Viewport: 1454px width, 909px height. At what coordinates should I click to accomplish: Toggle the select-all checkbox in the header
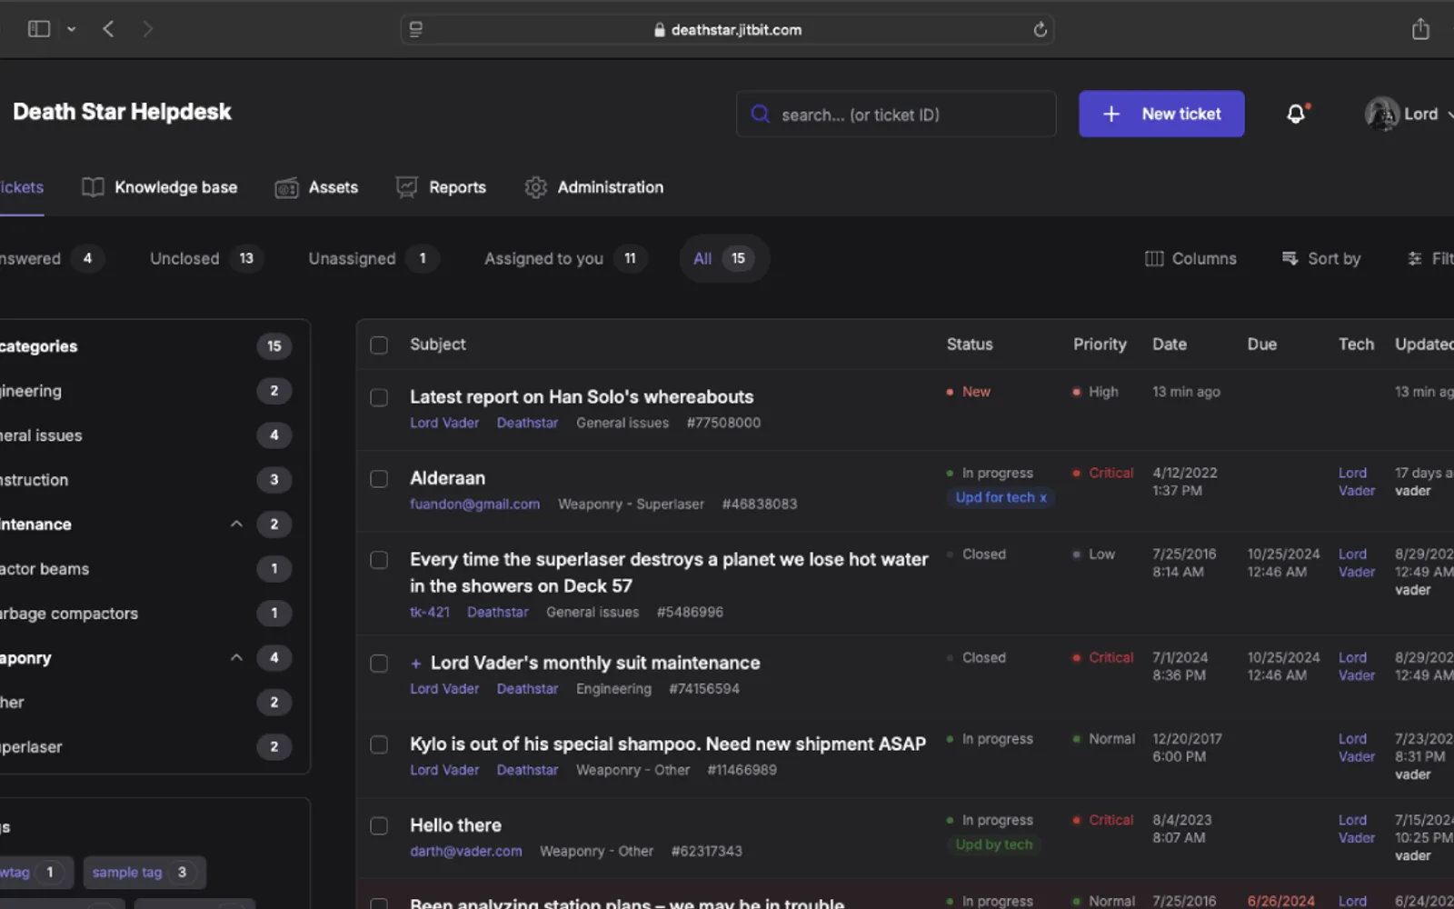(379, 345)
